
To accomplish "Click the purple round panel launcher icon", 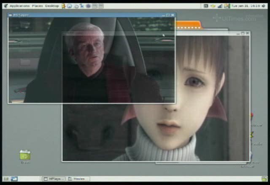I will point(88,6).
